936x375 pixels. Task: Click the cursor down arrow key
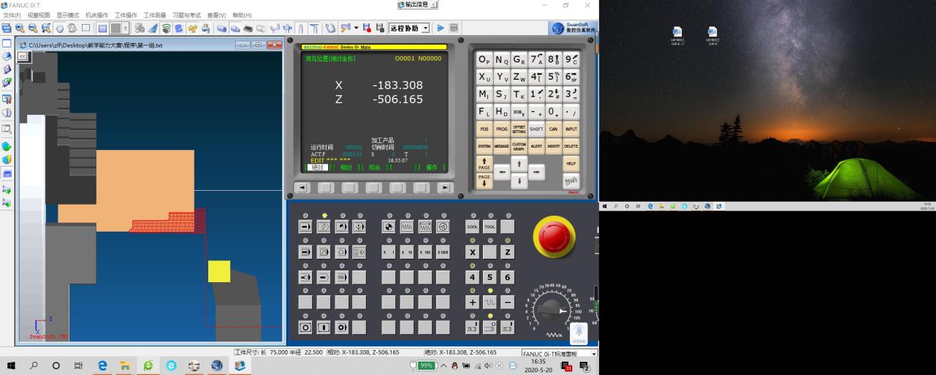(518, 181)
